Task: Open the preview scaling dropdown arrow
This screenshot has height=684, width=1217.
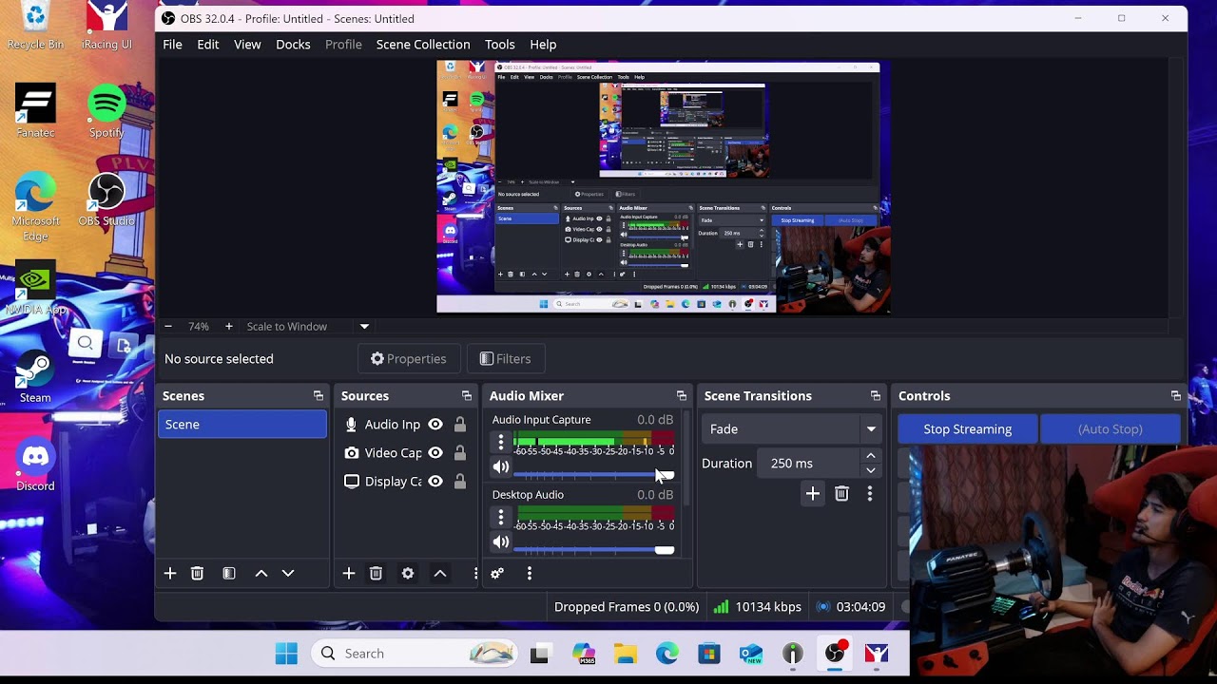Action: click(x=364, y=327)
